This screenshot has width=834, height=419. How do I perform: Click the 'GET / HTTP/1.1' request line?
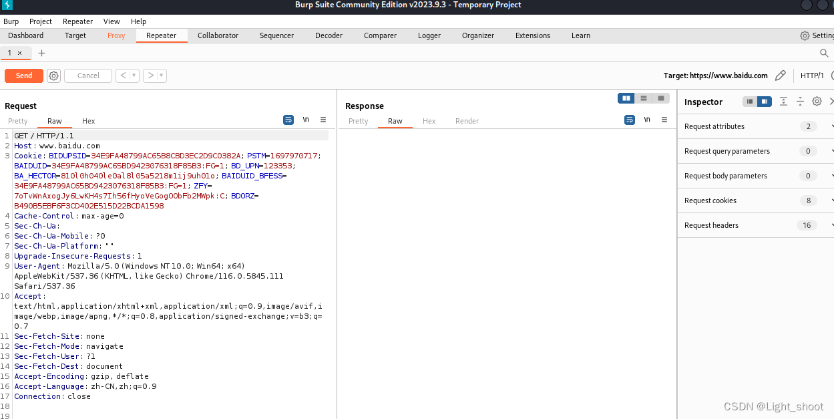click(44, 136)
